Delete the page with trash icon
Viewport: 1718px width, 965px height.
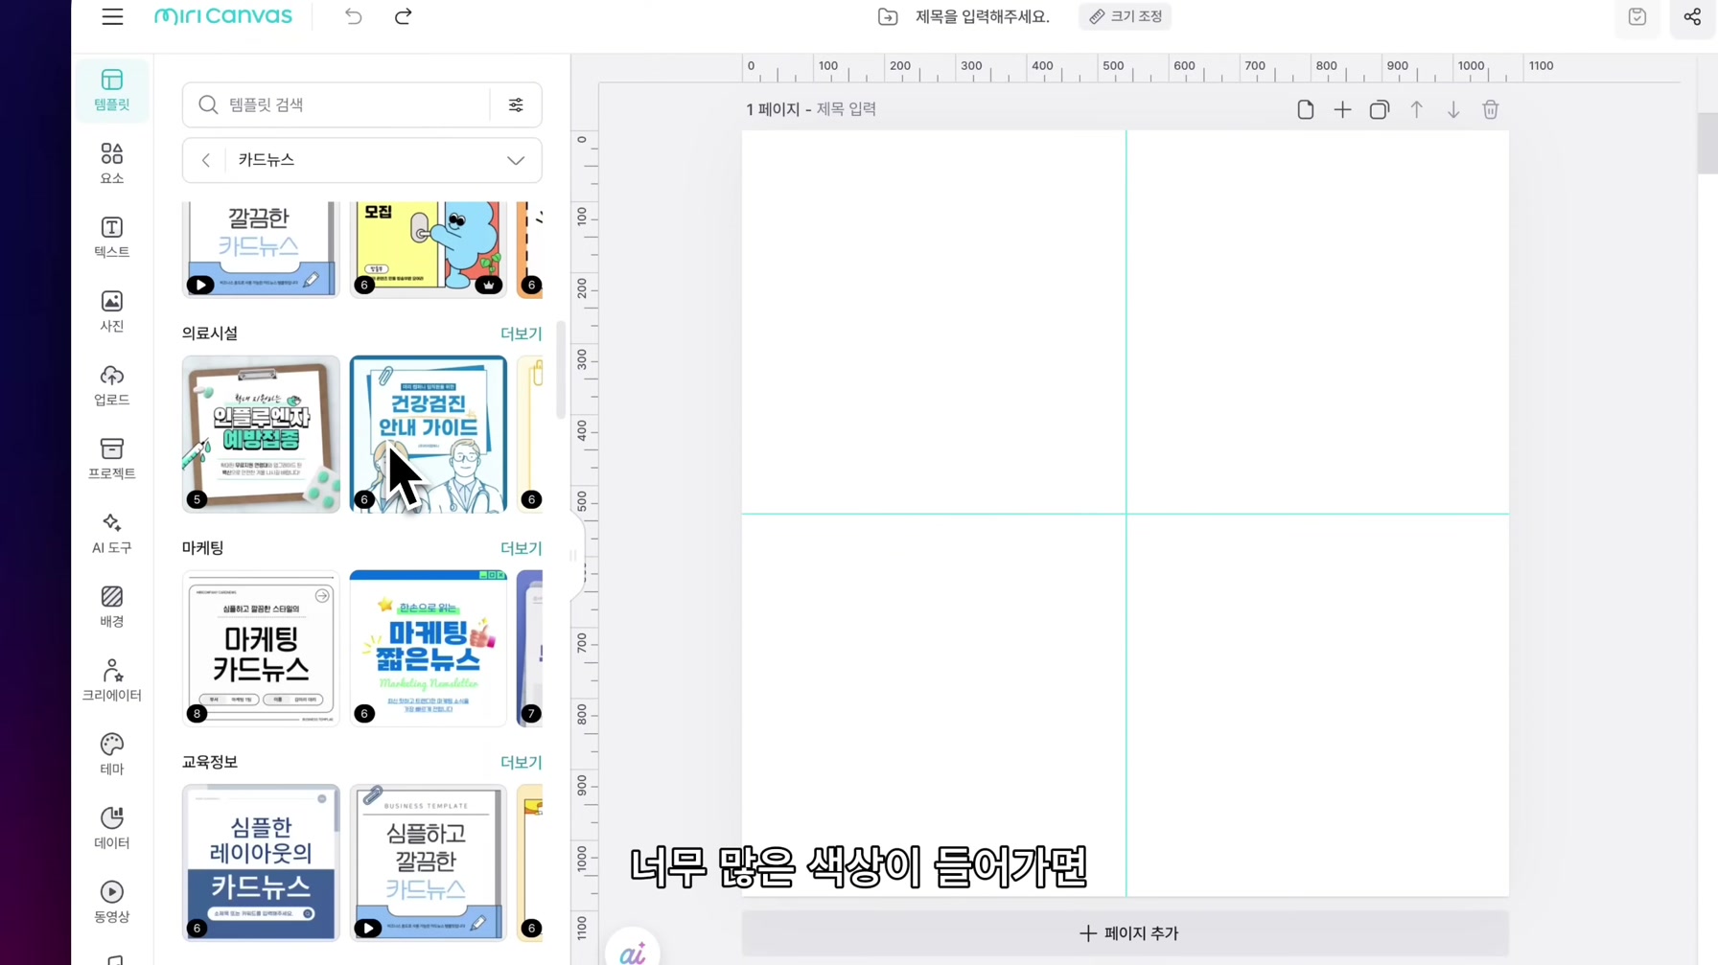[x=1491, y=109]
